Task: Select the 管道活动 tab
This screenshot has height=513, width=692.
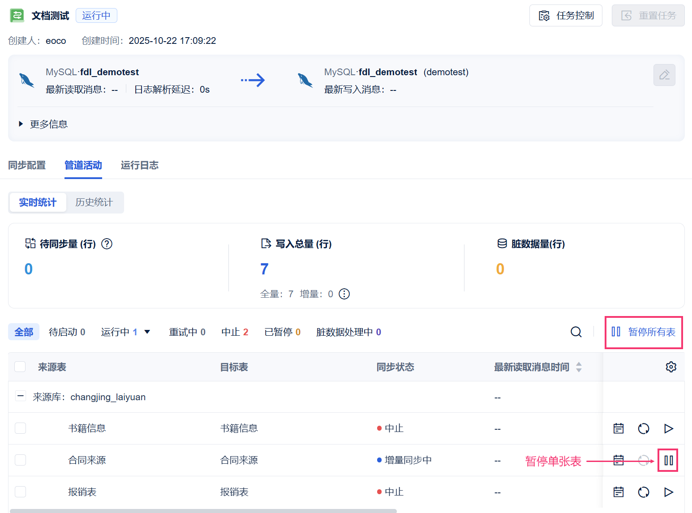Action: point(83,165)
